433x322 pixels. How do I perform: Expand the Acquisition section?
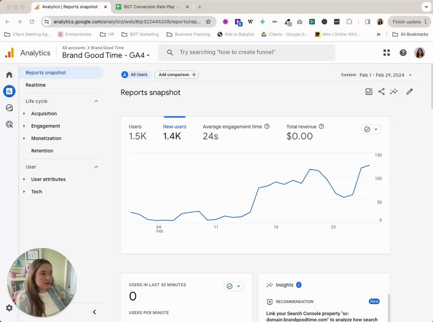point(44,114)
